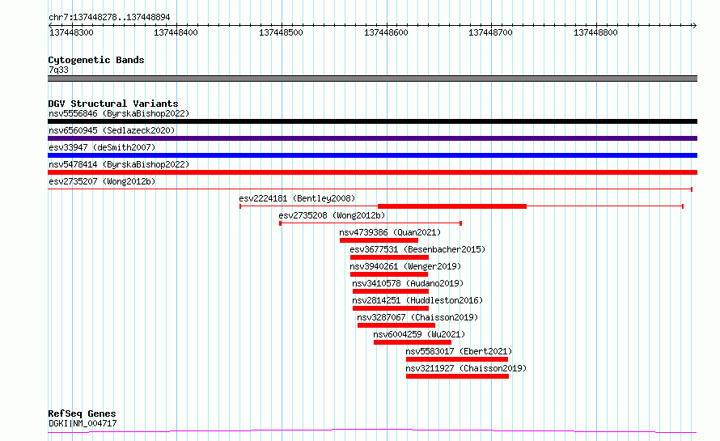Click the red bar under nsv2814251
The height and width of the screenshot is (441, 720).
[x=391, y=309]
